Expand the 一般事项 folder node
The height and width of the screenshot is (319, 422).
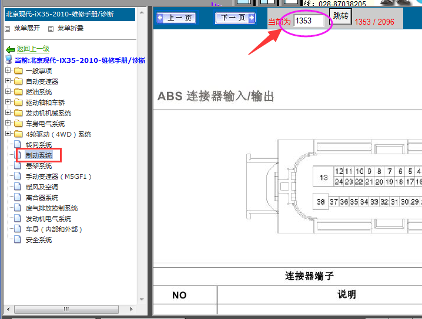8,70
